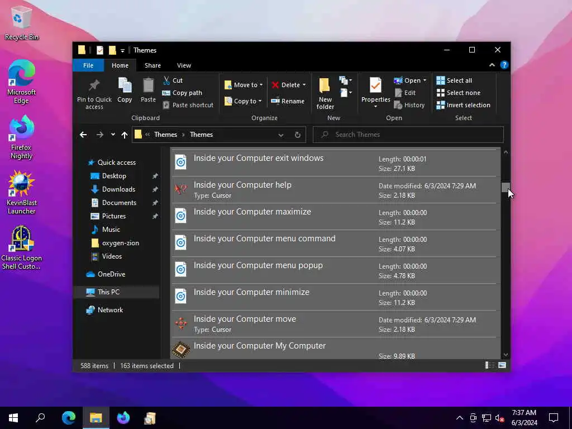572x429 pixels.
Task: Open the Properties checkmark icon
Action: coord(375,85)
